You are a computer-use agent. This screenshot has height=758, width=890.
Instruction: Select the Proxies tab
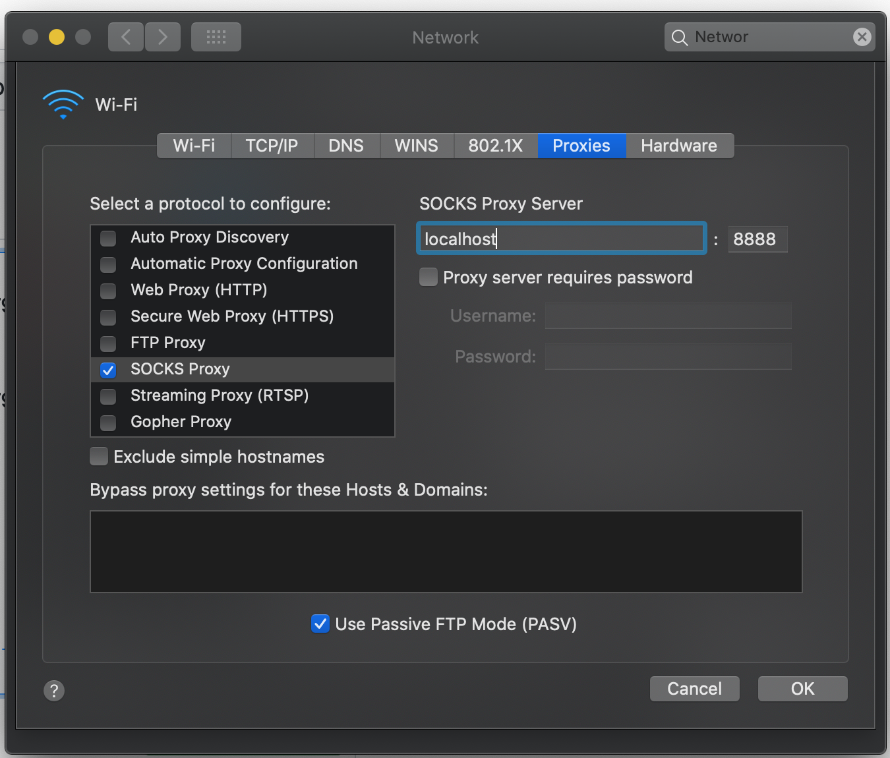point(581,146)
